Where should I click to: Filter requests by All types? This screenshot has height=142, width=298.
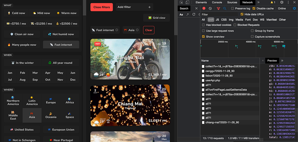tap(203, 20)
